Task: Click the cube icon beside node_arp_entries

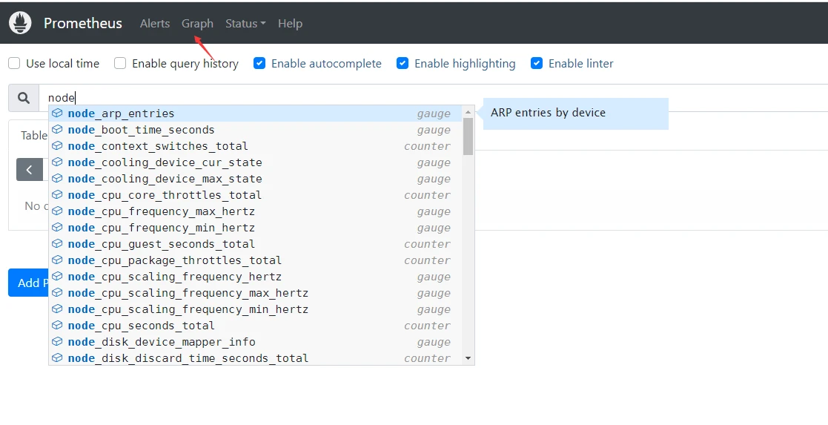Action: point(57,113)
